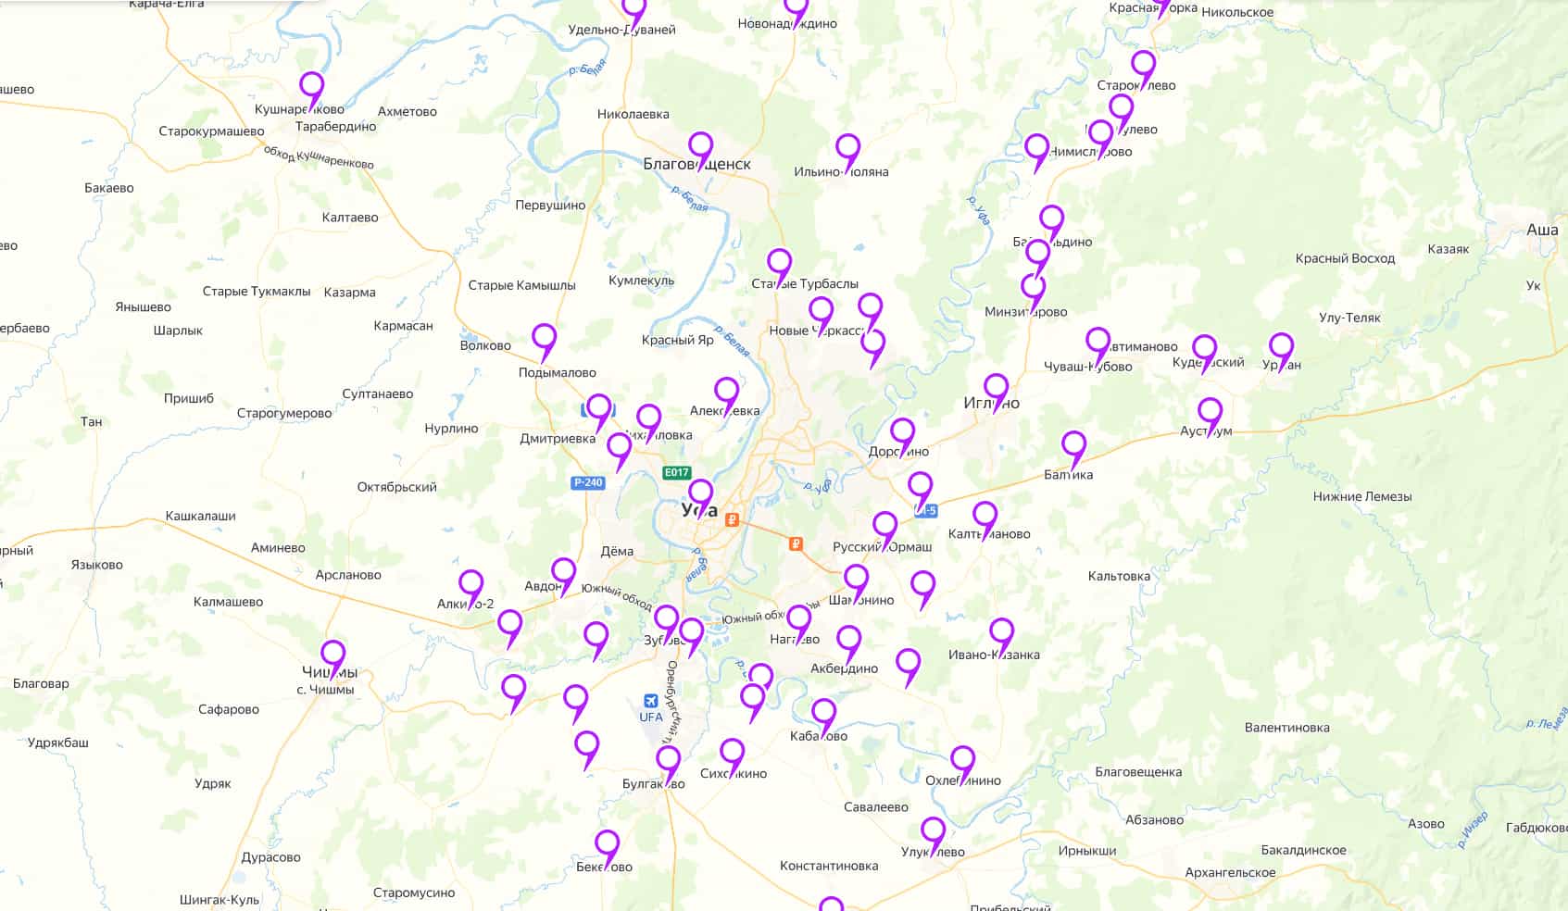Click the marker on Охлебинино

click(963, 764)
